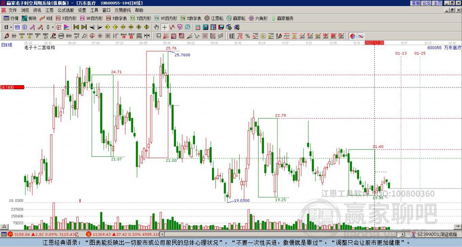Click the 19.0300 low price annotation

click(242, 201)
